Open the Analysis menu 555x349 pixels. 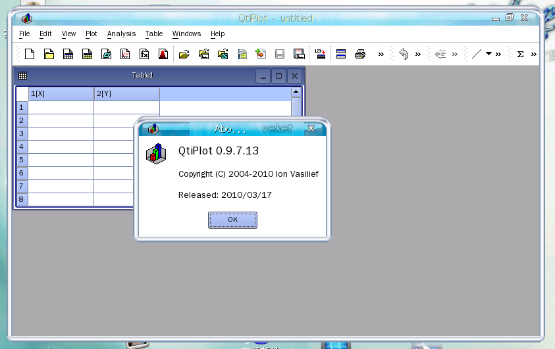pos(121,34)
